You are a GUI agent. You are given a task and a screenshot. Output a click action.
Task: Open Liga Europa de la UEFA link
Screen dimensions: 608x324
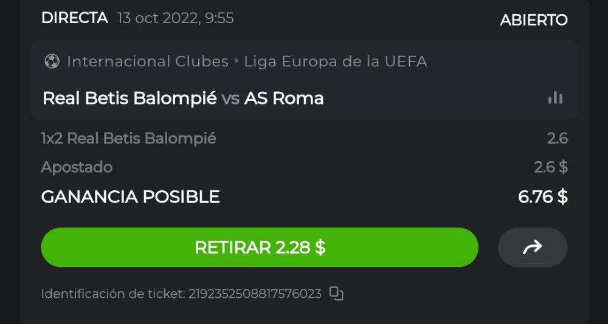pos(336,61)
